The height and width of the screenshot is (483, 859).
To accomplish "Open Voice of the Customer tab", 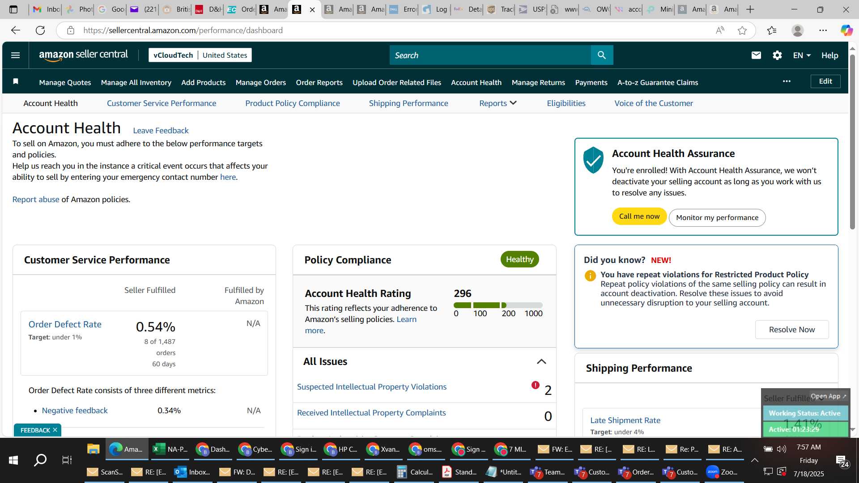I will click(654, 103).
